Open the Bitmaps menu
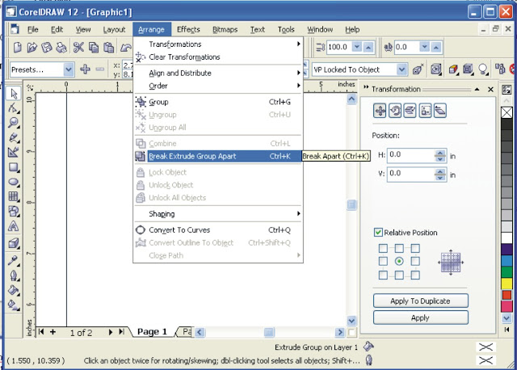Image resolution: width=517 pixels, height=370 pixels. click(225, 29)
